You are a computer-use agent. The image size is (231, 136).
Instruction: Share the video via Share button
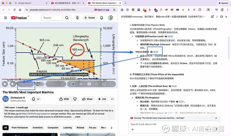87,99
